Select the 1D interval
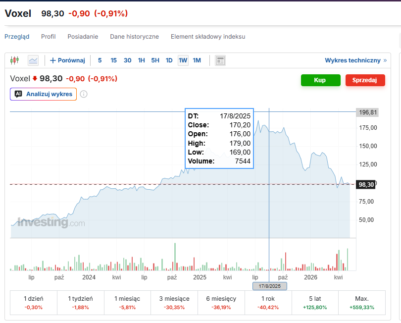Screen dimensions: 401x323 click(169, 60)
